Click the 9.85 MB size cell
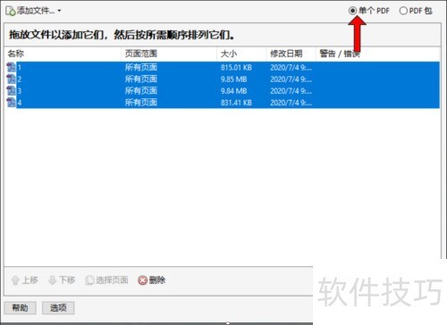Image resolution: width=447 pixels, height=325 pixels. (233, 79)
